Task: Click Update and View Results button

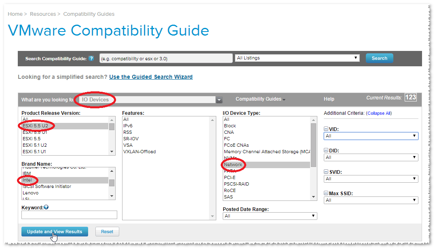Action: pyautogui.click(x=55, y=232)
